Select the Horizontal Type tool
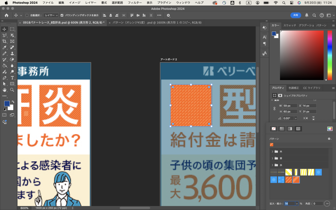 [12, 78]
